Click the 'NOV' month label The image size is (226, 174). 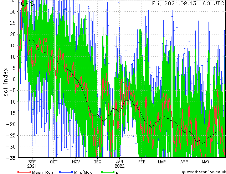point(76,162)
